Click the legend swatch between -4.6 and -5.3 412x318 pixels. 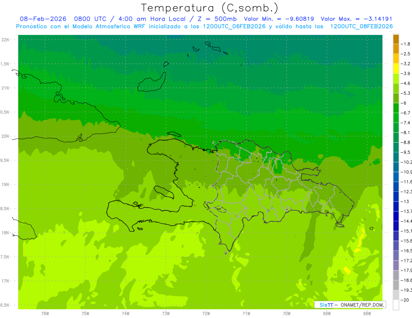pyautogui.click(x=396, y=88)
